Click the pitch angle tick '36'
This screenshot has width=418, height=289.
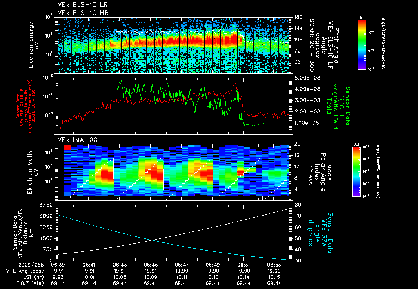coord(297,62)
